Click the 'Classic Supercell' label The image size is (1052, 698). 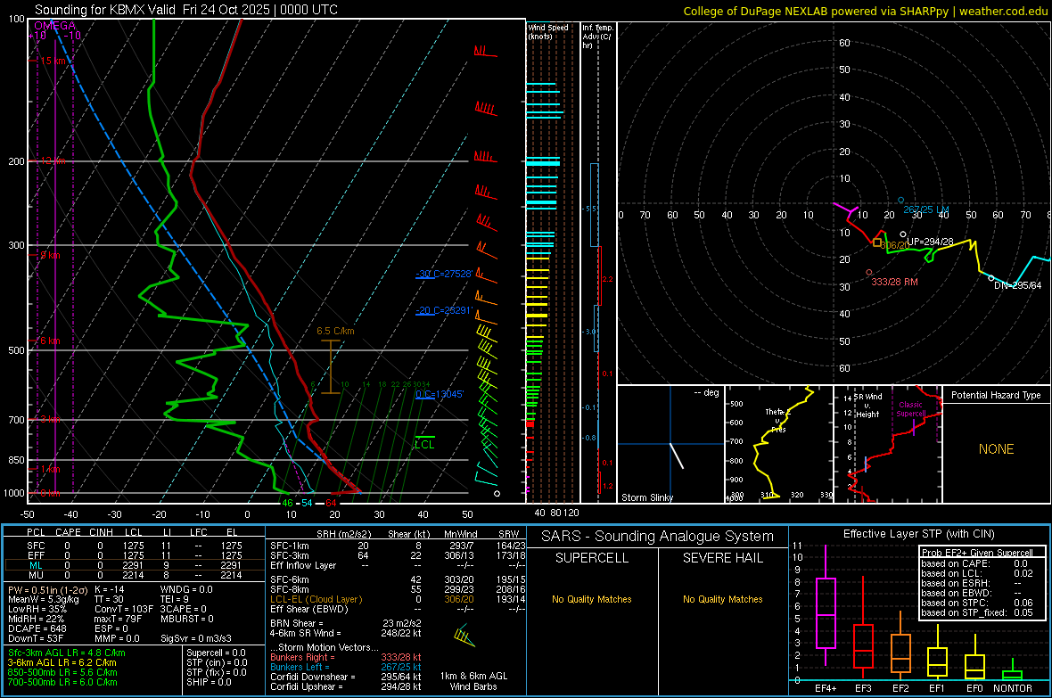click(x=910, y=409)
